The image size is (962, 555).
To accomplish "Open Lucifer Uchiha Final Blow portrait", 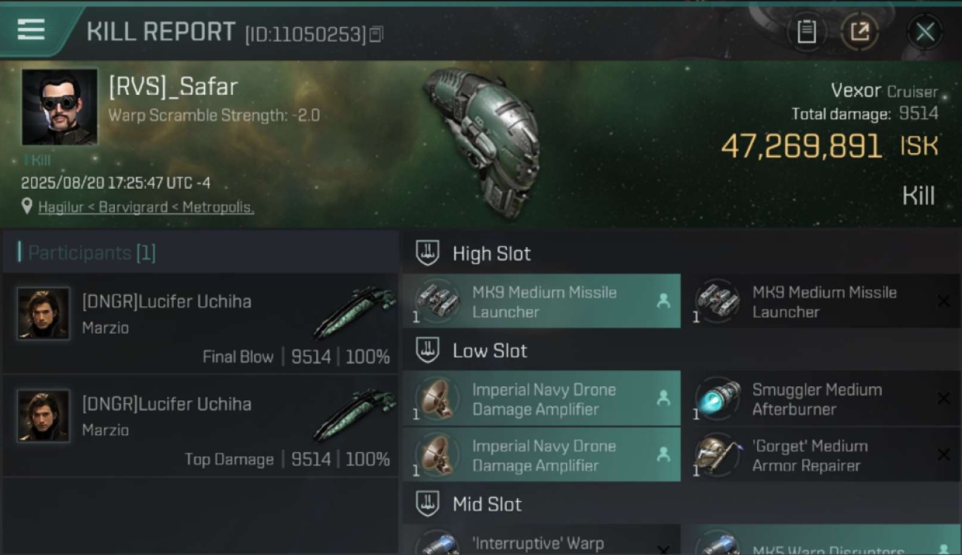I will 44,314.
